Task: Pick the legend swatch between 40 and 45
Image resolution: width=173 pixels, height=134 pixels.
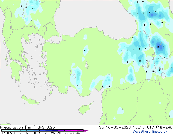Action: point(74,130)
